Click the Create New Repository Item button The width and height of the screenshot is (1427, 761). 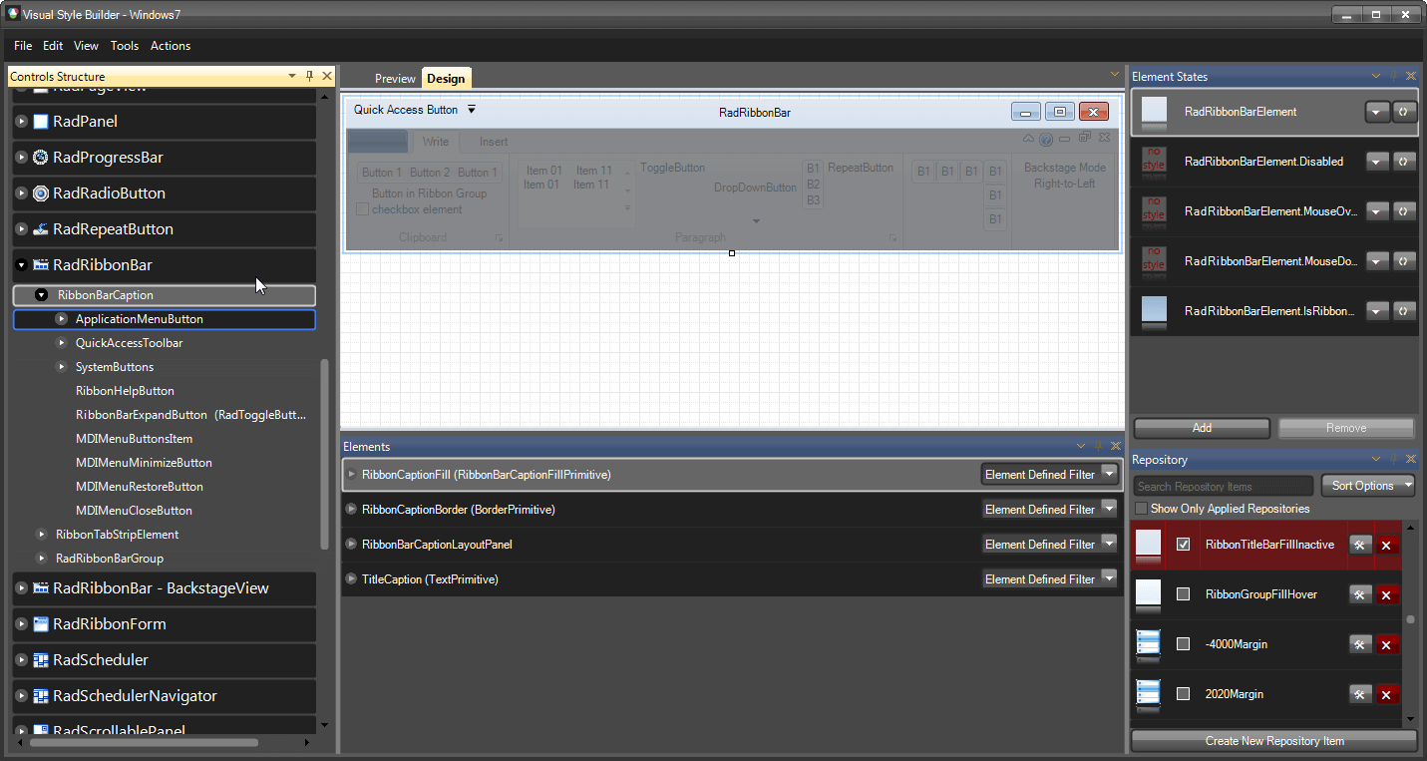click(1273, 741)
